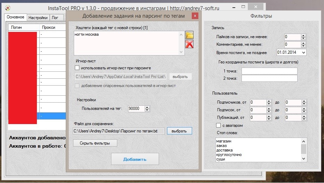Close the tag parsing task dialog
Image resolution: width=324 pixels, height=183 pixels.
195,16
